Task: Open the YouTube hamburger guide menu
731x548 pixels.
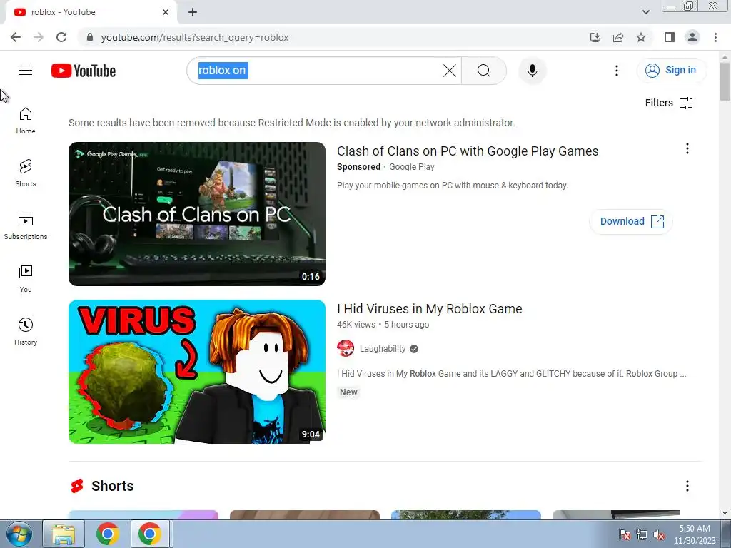Action: [x=26, y=71]
